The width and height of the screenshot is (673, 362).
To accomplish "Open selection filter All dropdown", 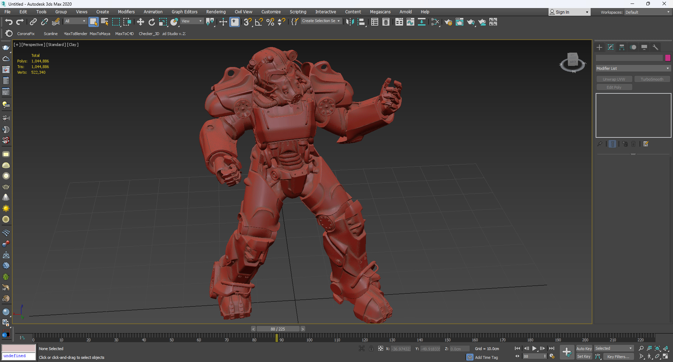I will 75,21.
